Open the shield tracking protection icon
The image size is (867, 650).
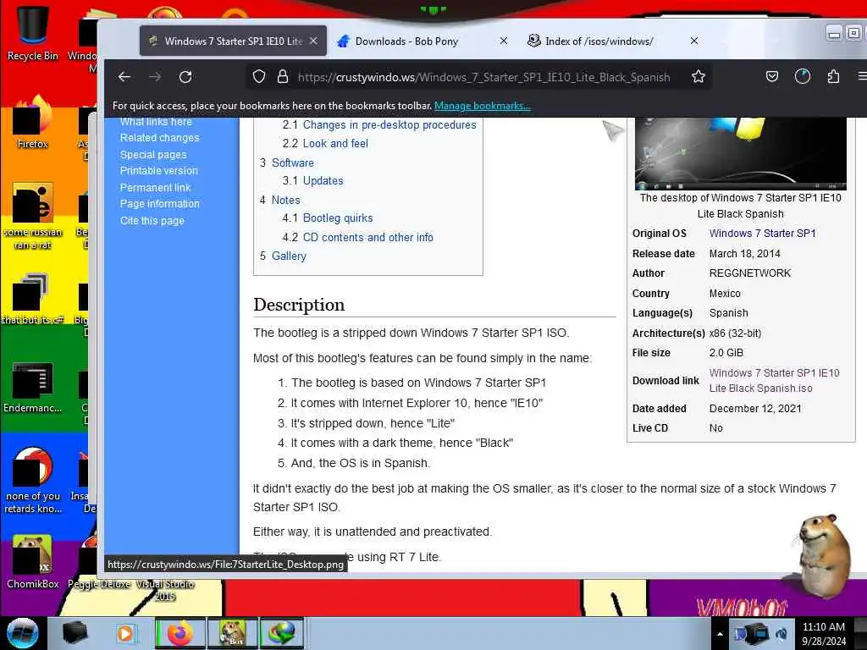(259, 77)
